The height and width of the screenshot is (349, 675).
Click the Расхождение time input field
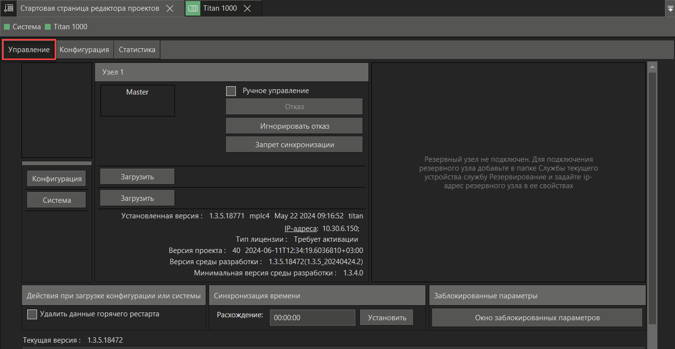(x=312, y=317)
